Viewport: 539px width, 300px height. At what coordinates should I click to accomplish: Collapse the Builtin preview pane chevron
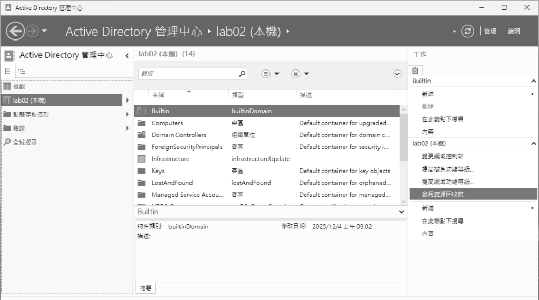(401, 212)
